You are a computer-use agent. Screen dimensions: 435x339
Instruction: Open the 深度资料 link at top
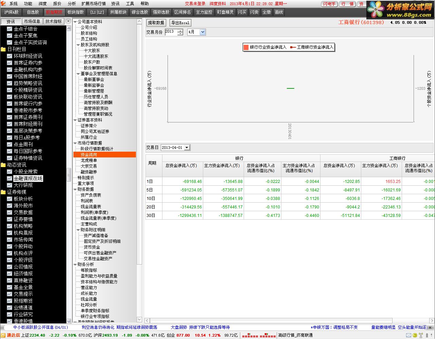(217, 4)
